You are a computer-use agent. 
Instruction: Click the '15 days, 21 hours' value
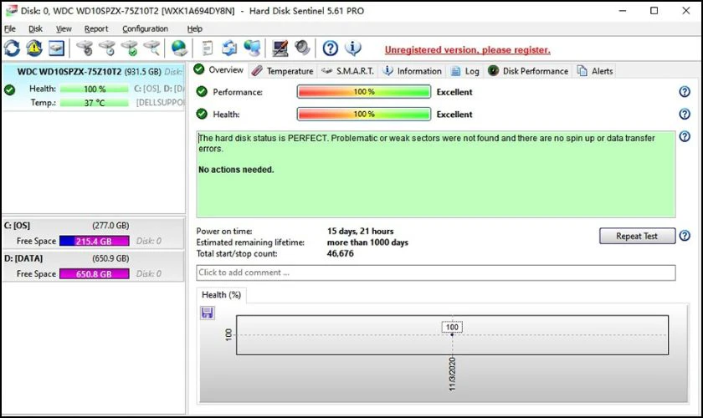tap(360, 232)
